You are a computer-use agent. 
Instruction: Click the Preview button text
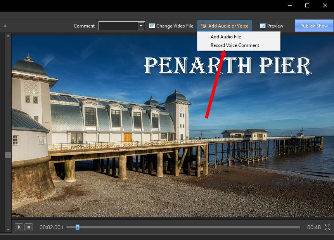275,26
